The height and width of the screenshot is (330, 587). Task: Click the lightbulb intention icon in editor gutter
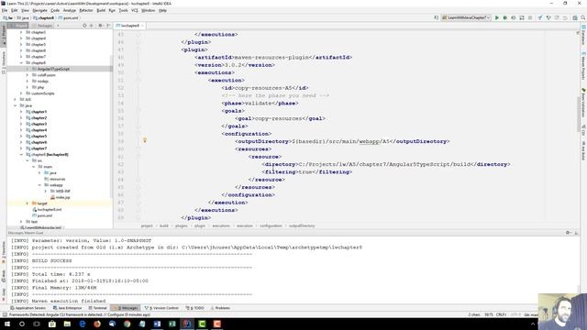(145, 140)
